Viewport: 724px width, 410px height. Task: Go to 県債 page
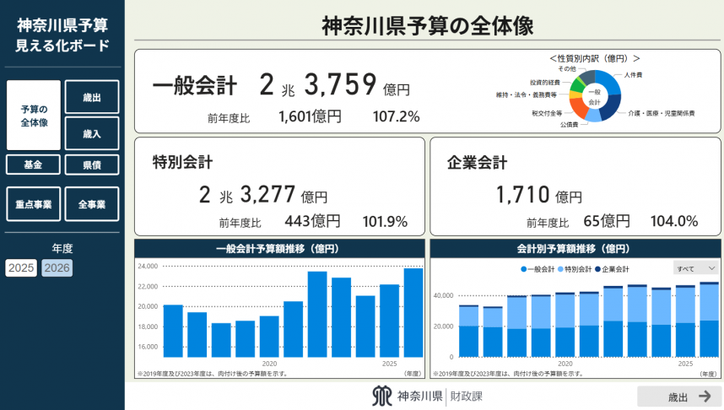click(91, 165)
